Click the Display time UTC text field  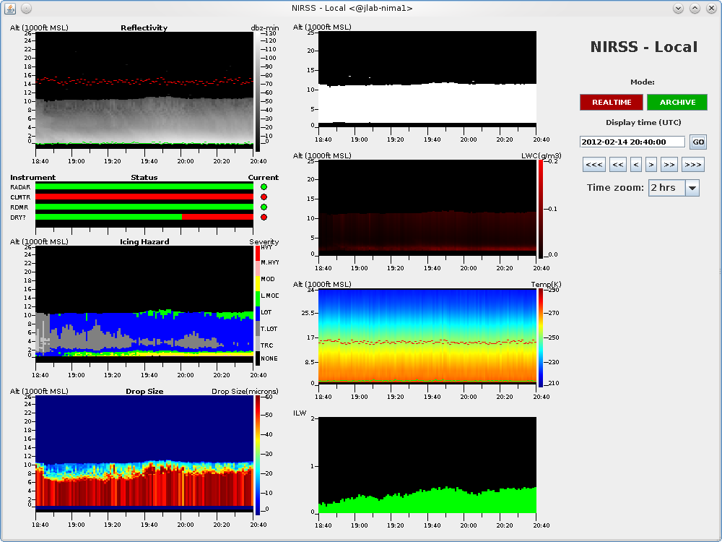(632, 142)
